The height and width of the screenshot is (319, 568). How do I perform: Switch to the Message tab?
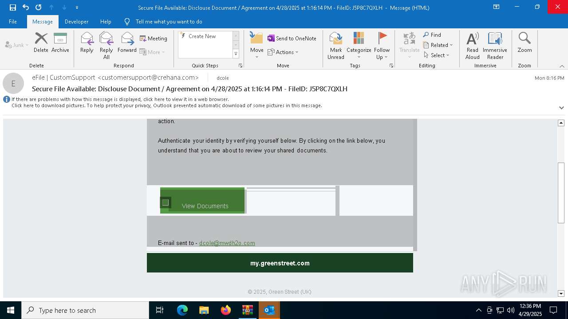tap(43, 22)
